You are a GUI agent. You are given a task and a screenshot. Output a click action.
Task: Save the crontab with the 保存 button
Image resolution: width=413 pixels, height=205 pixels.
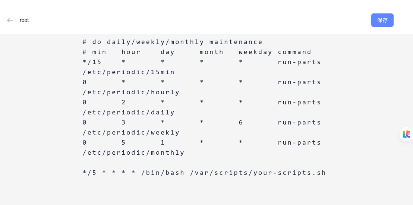coord(382,20)
